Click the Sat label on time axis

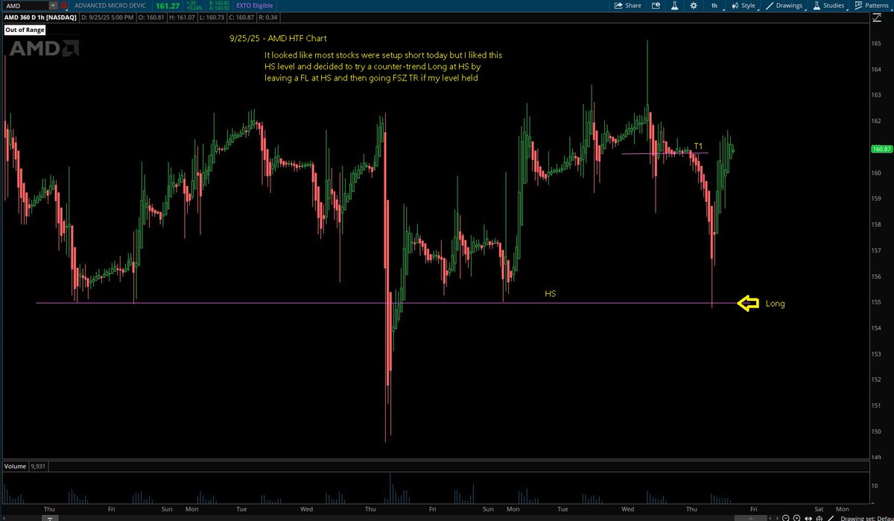point(819,509)
